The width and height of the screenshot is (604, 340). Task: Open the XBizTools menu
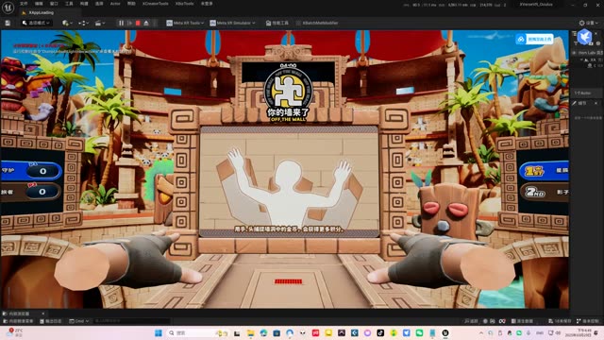pyautogui.click(x=185, y=4)
